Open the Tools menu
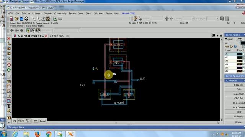 click(x=88, y=13)
